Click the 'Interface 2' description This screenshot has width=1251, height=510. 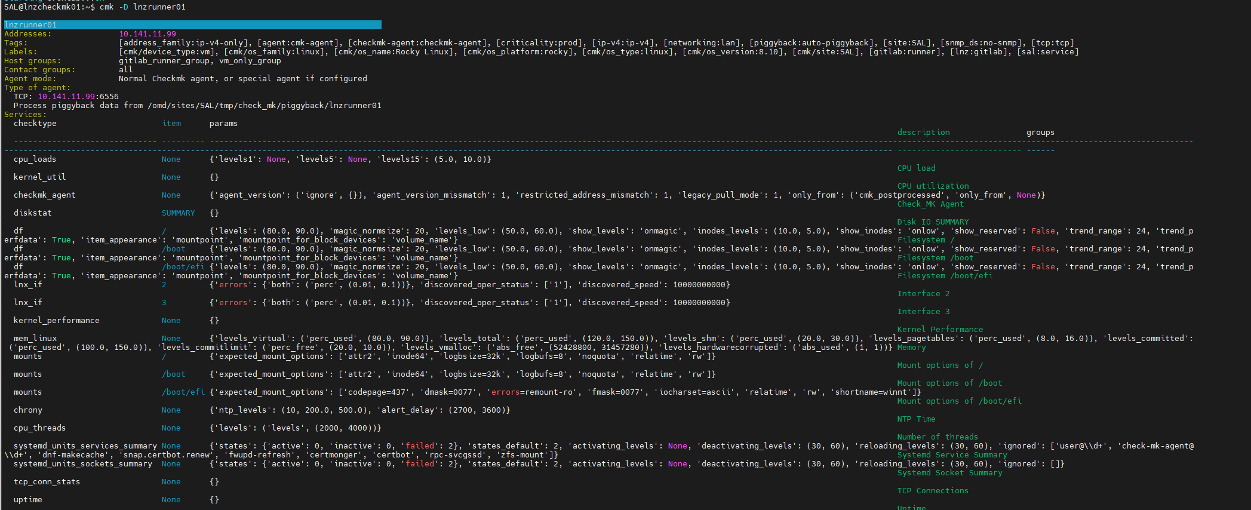(923, 294)
